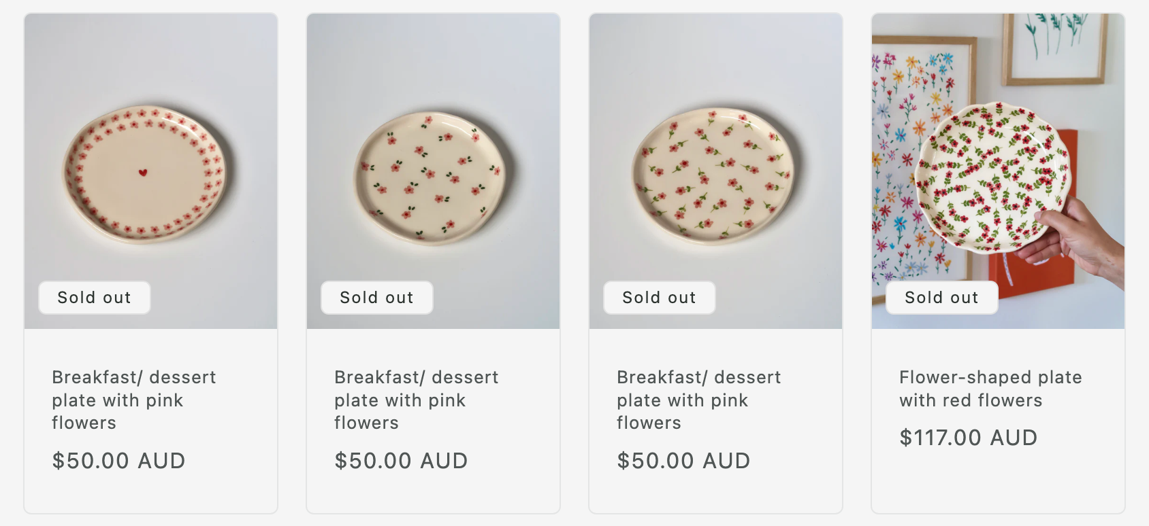This screenshot has height=526, width=1149.
Task: Select the second product card
Action: (x=433, y=262)
